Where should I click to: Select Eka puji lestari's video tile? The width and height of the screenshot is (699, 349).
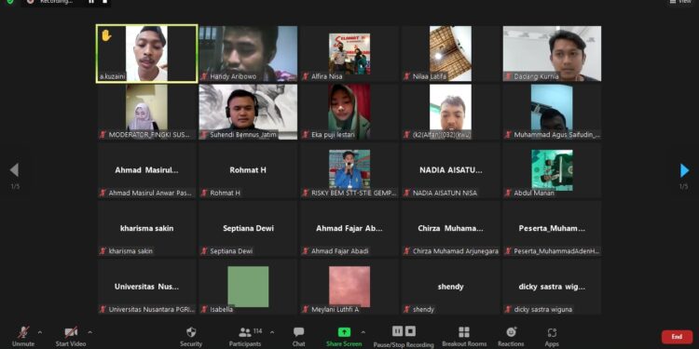[x=349, y=112]
